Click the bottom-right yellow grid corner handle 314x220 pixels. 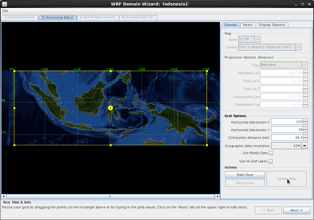tap(207, 145)
